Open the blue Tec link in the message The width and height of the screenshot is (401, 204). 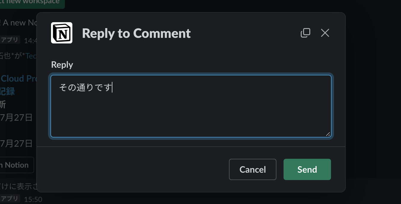[x=31, y=56]
